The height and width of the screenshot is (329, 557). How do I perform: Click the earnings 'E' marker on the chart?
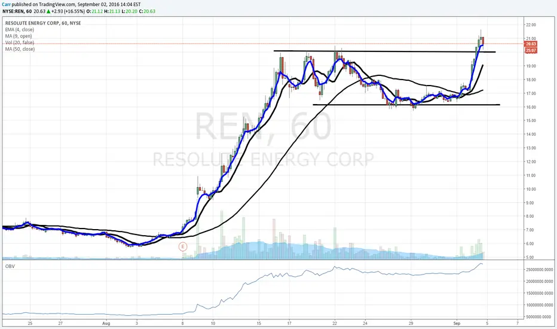coord(183,246)
